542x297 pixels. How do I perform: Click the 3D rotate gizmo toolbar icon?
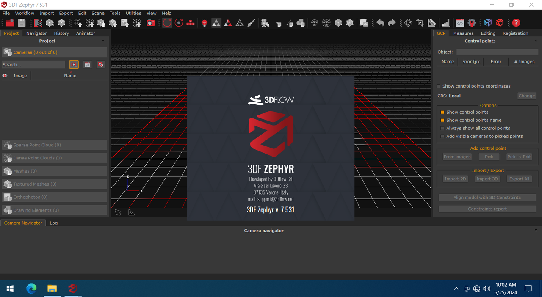coord(408,23)
